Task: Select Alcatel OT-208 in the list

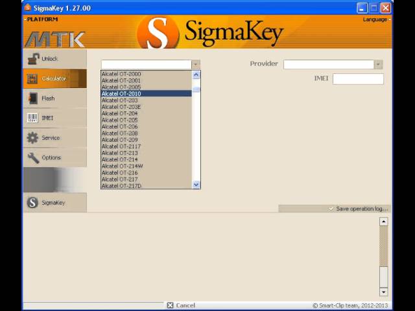Action: (147, 133)
